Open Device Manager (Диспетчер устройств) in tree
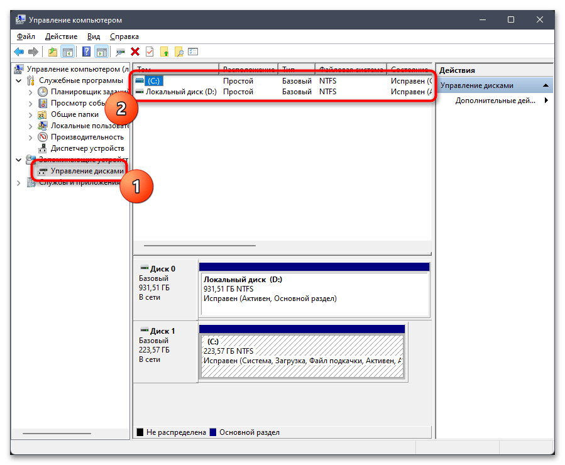This screenshot has height=465, width=565. tap(87, 148)
